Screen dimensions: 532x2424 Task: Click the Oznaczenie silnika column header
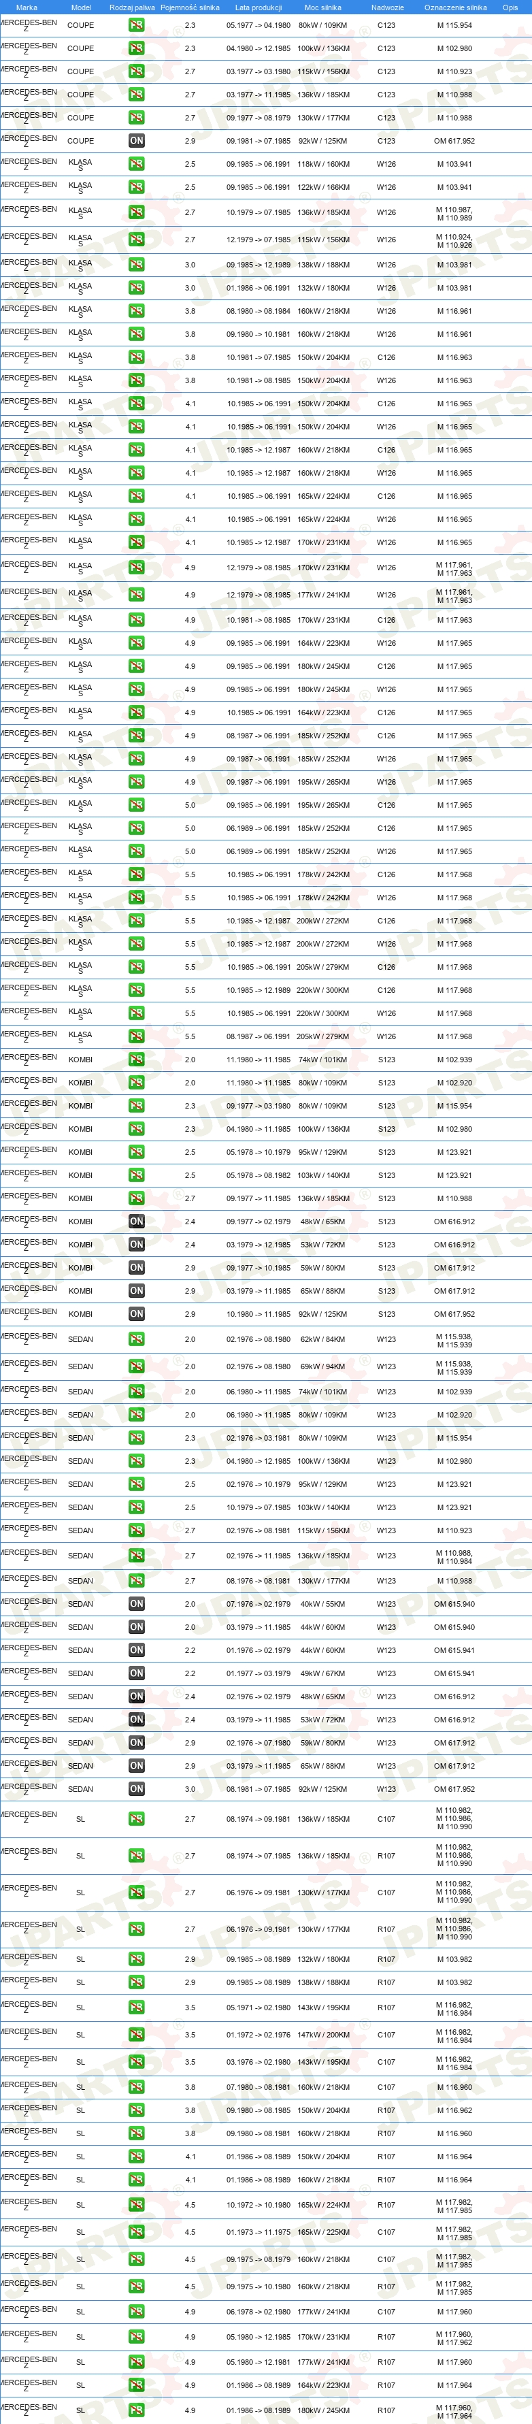coord(456,7)
